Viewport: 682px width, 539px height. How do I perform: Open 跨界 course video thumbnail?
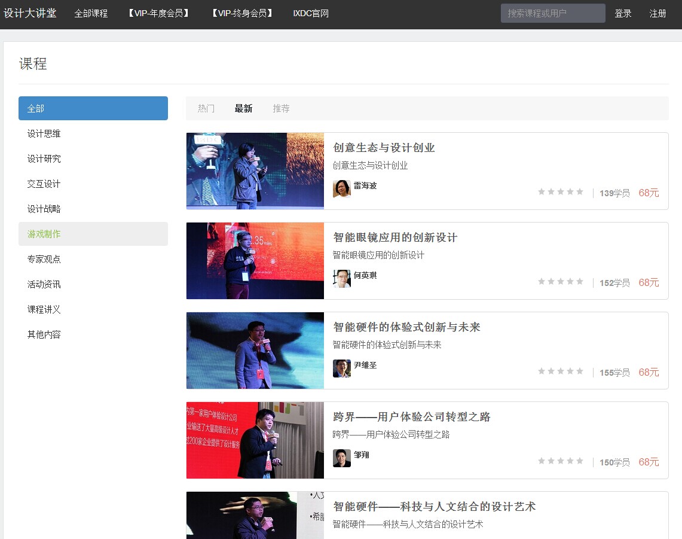(x=255, y=440)
